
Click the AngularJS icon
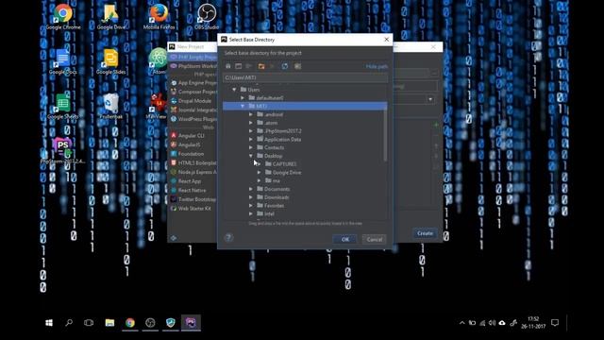pos(174,144)
